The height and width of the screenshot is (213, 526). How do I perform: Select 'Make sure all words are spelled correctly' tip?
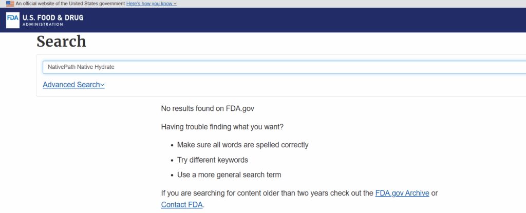tap(242, 145)
